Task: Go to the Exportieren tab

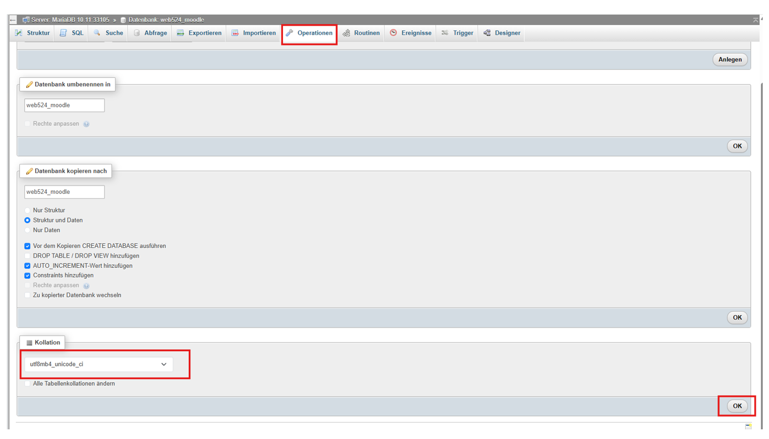Action: [199, 33]
